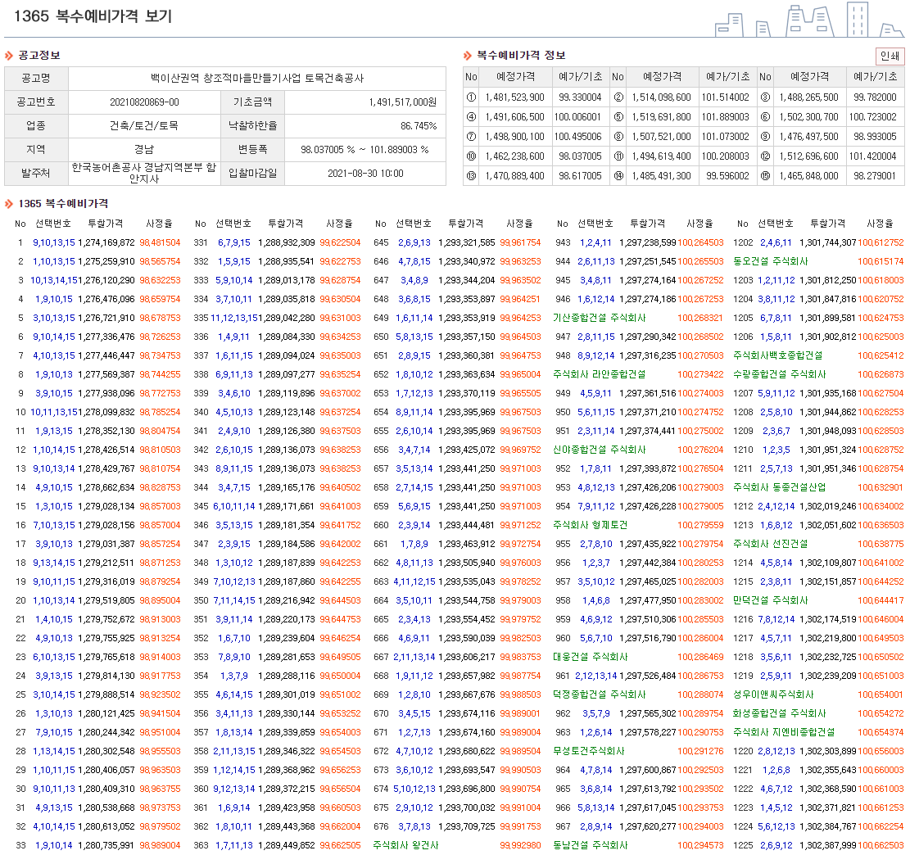Click the 인쇄 print button
The height and width of the screenshot is (855, 910).
[890, 56]
